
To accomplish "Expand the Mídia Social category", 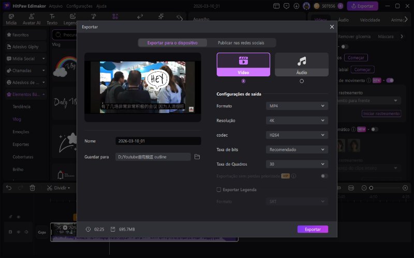I will coord(25,58).
